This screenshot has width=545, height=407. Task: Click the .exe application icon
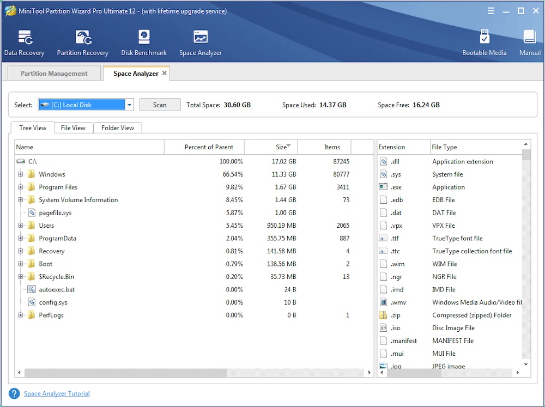pos(383,187)
